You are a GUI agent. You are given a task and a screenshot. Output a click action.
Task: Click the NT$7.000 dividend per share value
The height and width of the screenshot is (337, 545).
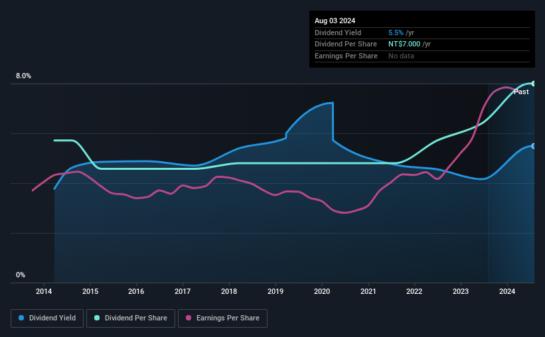(x=404, y=44)
